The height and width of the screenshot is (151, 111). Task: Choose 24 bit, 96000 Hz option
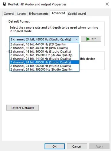(x=44, y=66)
